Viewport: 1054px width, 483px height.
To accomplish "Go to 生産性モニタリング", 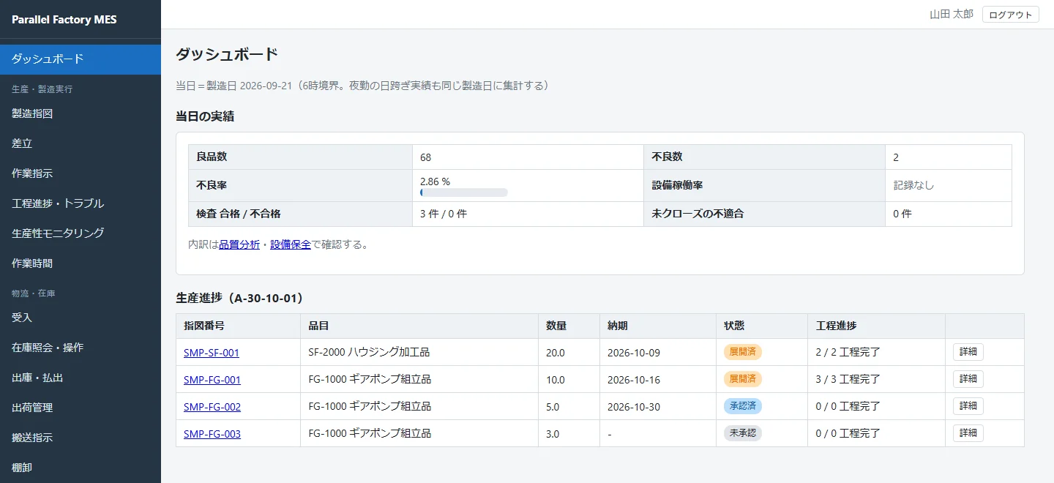I will pyautogui.click(x=81, y=233).
